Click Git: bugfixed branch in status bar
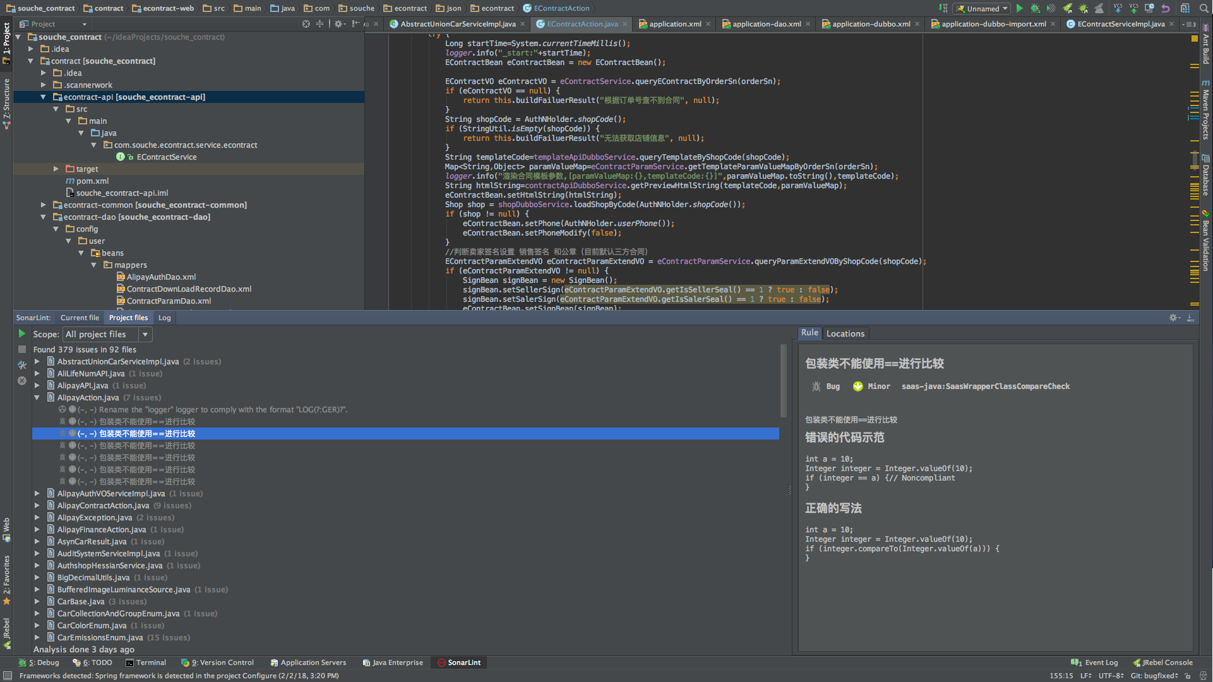 pos(1154,676)
